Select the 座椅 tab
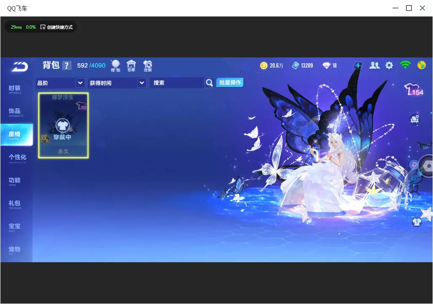 pyautogui.click(x=16, y=135)
